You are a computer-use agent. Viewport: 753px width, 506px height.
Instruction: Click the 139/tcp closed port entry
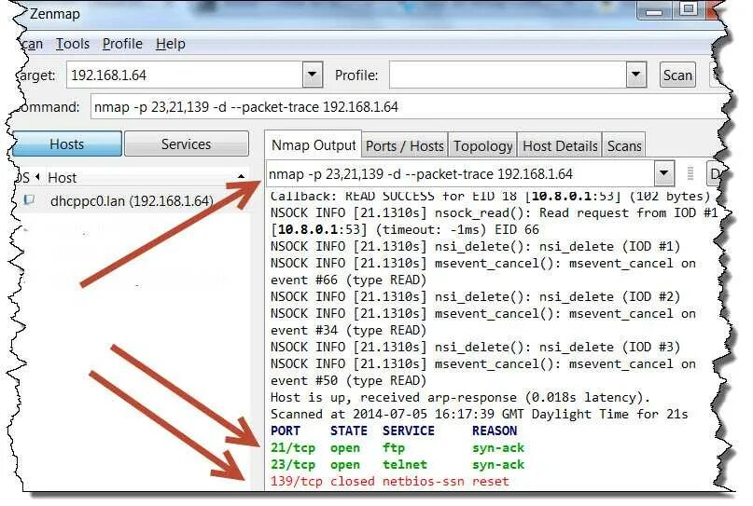coord(297,481)
